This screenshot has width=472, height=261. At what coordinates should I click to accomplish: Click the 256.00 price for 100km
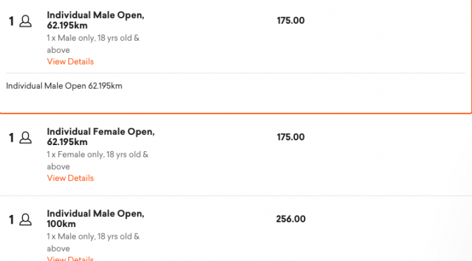(291, 219)
